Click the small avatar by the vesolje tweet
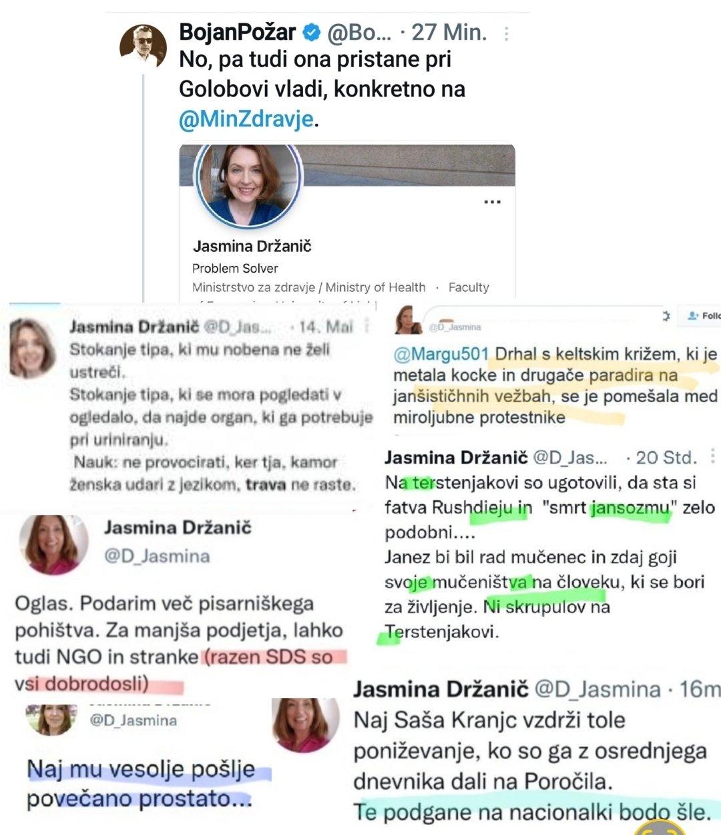 point(51,719)
